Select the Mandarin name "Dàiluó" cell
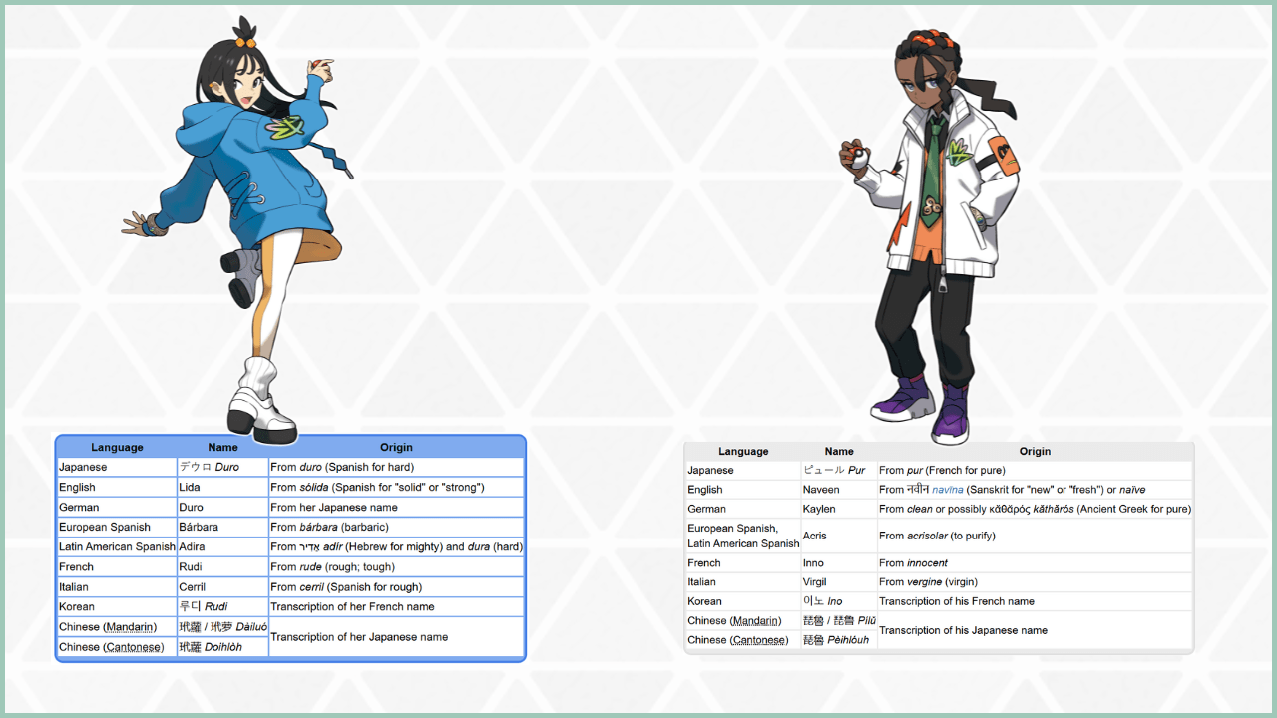This screenshot has height=718, width=1277. coord(222,627)
